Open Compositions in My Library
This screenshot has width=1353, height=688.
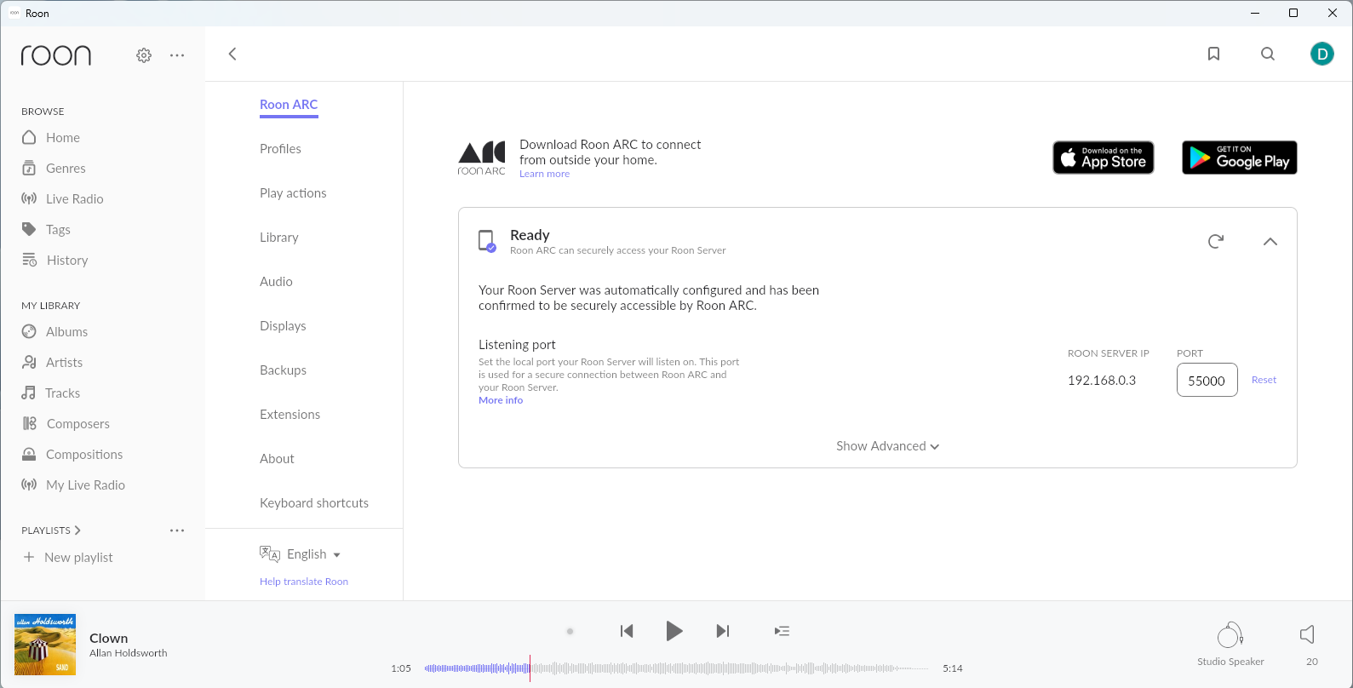point(72,454)
